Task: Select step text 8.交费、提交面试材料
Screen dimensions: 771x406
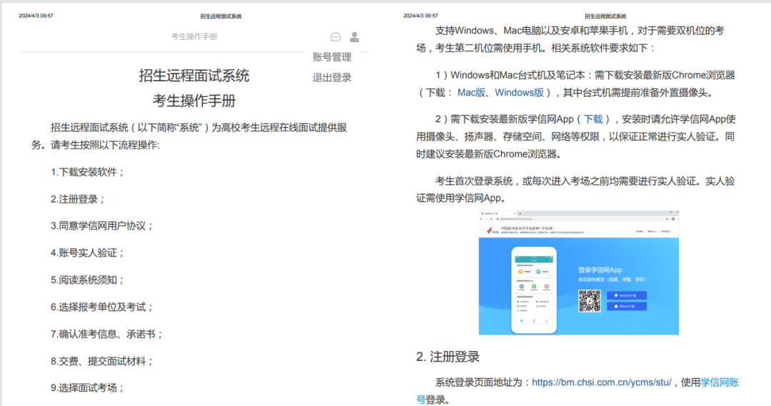Action: 102,361
